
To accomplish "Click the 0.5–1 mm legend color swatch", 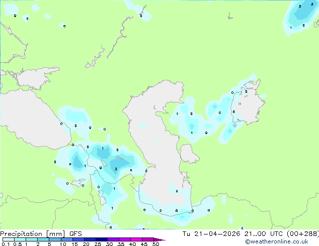I will [20, 239].
